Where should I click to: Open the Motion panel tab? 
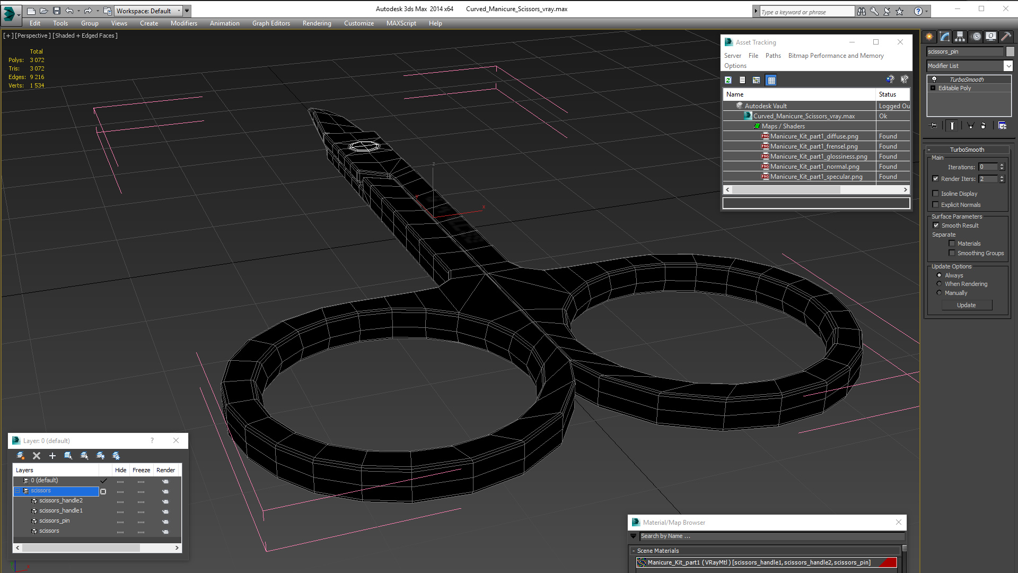point(976,37)
